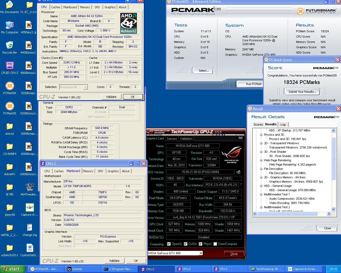Click Submit Your Results... button
The image size is (341, 273).
click(x=302, y=92)
